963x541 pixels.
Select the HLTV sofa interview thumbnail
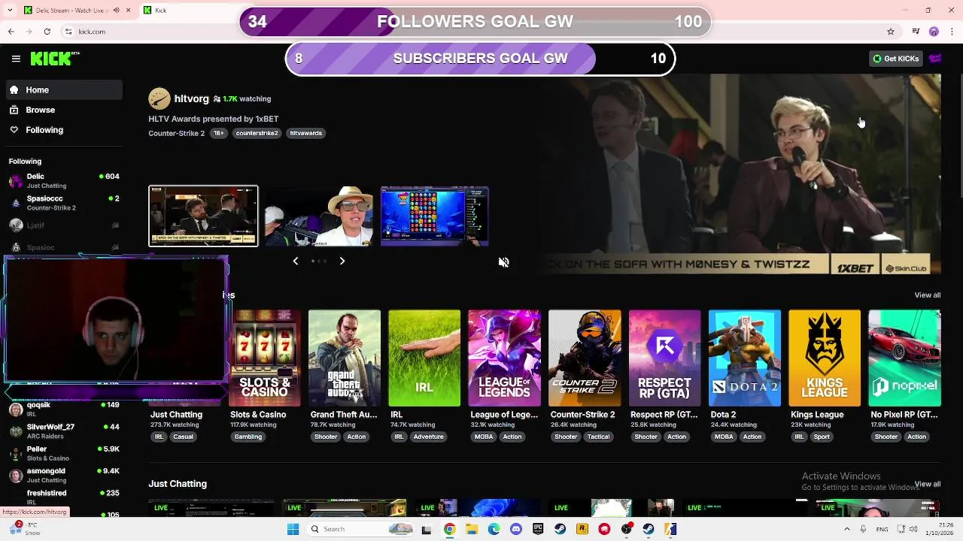(x=203, y=216)
